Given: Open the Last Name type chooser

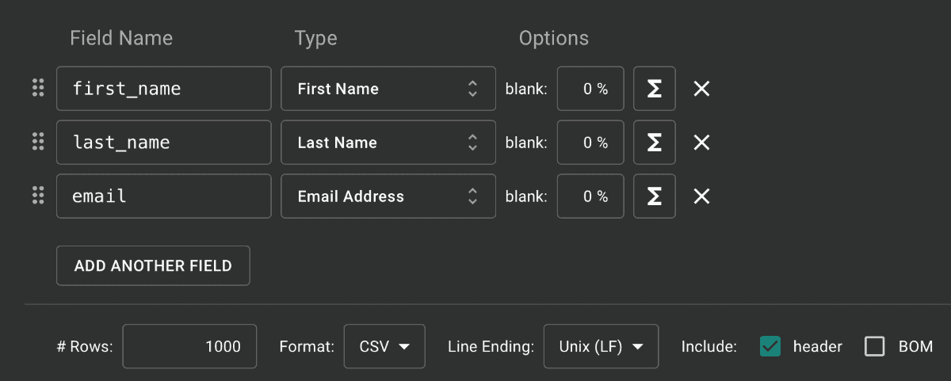Looking at the screenshot, I should pos(388,143).
